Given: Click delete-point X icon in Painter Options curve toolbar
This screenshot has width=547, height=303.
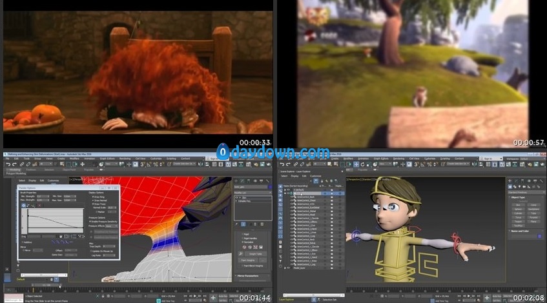Looking at the screenshot, I should click(x=39, y=205).
